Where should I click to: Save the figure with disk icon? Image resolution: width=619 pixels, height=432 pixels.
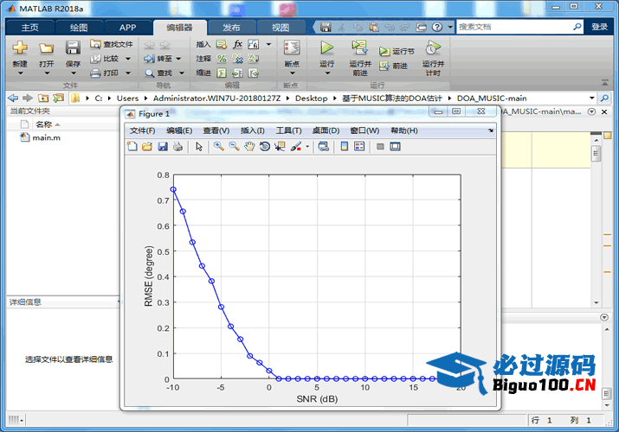162,147
